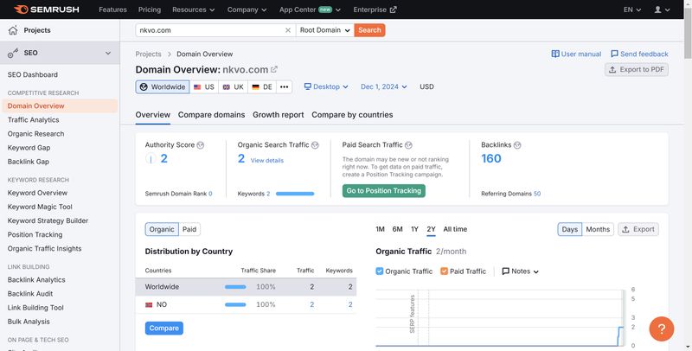Toggle the Paid Traffic checkbox
This screenshot has width=692, height=351.
(x=444, y=271)
